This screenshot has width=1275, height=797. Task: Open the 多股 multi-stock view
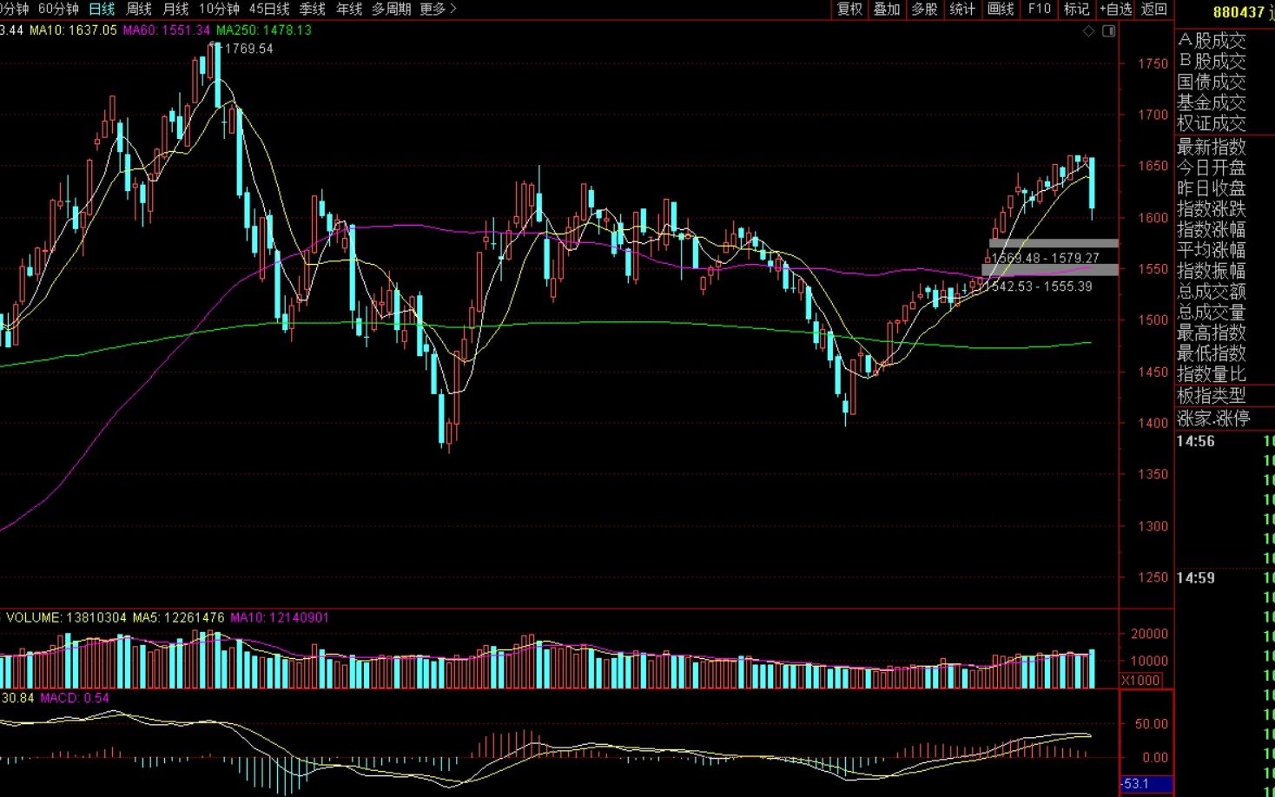coord(924,9)
